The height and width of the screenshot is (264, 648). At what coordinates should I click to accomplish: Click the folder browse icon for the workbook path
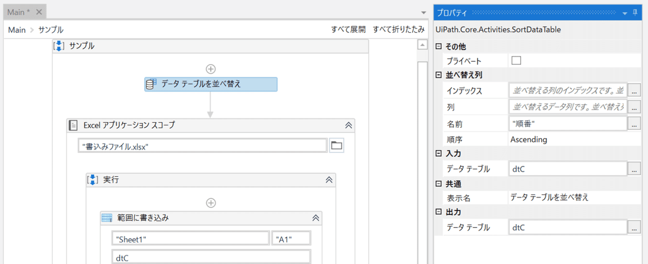336,145
